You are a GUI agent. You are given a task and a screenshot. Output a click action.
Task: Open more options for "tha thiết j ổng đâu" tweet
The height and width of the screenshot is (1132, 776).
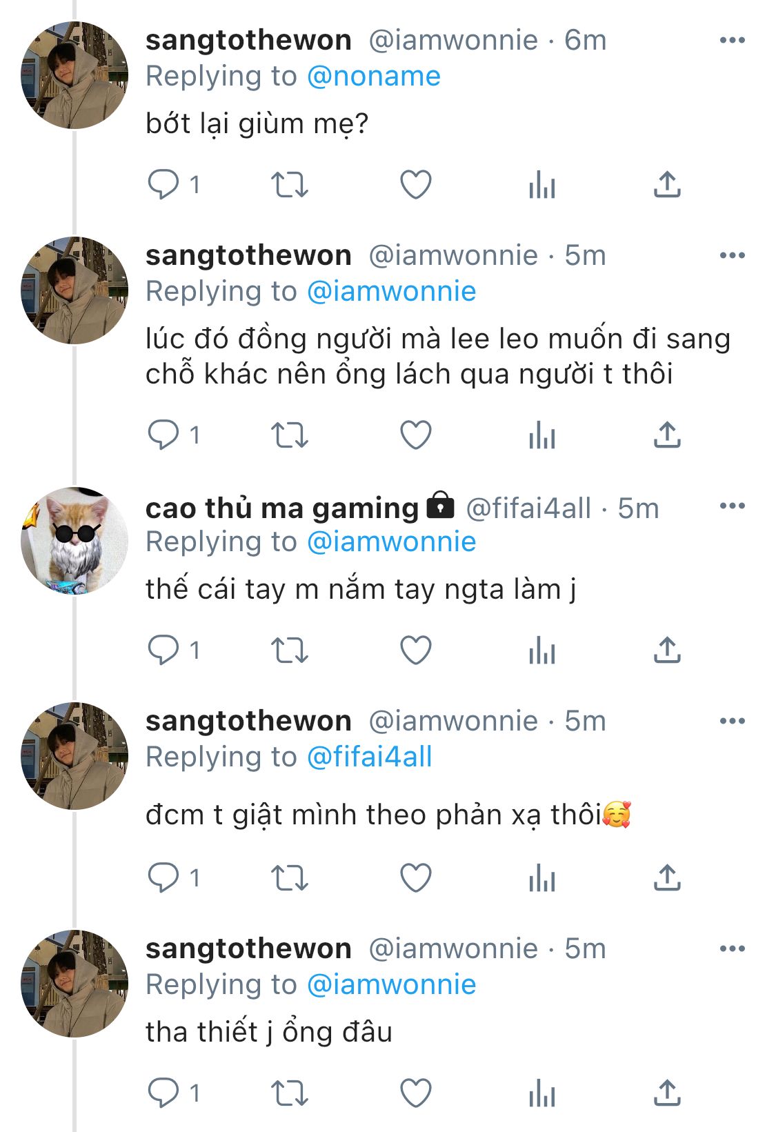(732, 949)
